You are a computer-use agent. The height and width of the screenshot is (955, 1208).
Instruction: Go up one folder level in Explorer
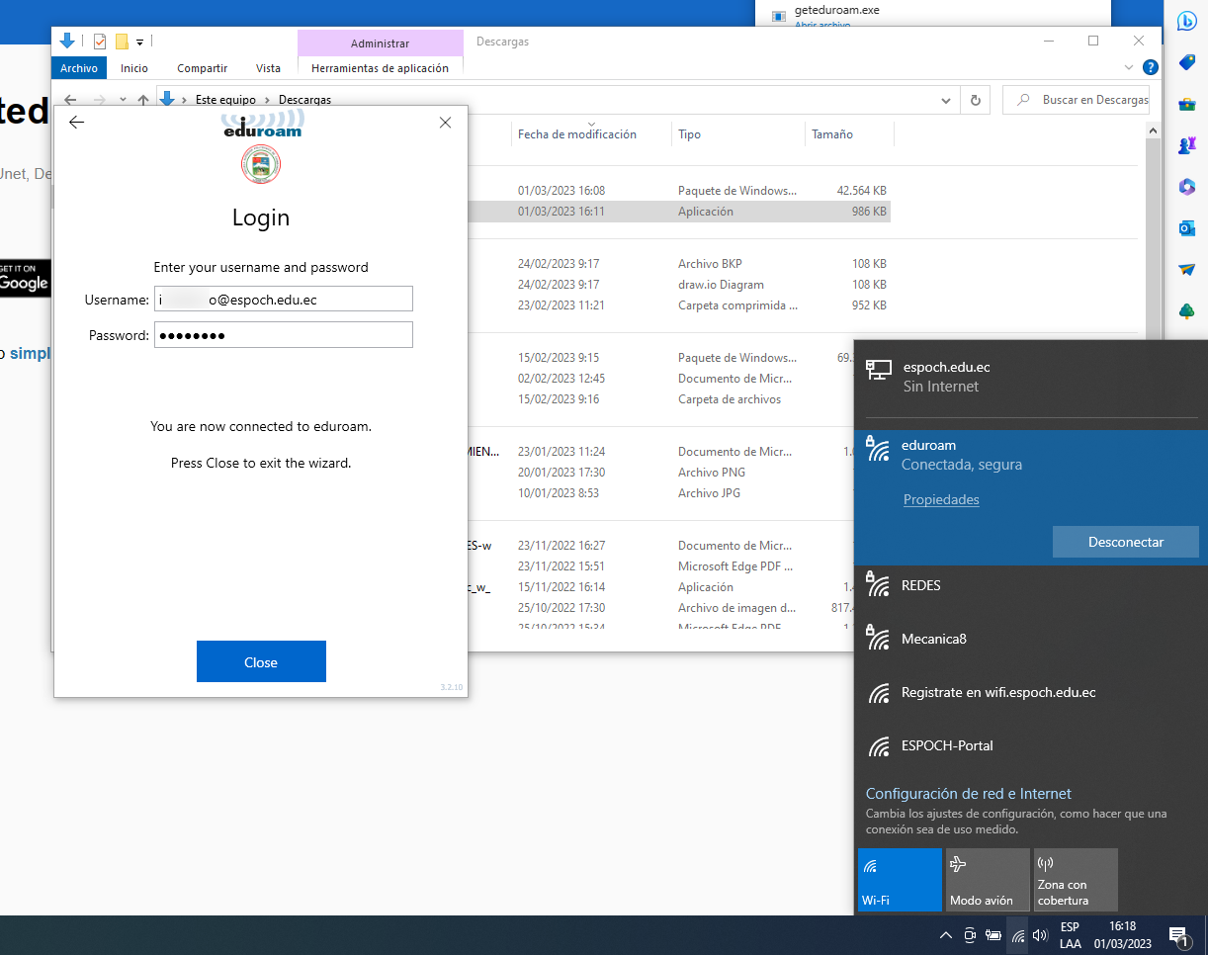[x=143, y=100]
